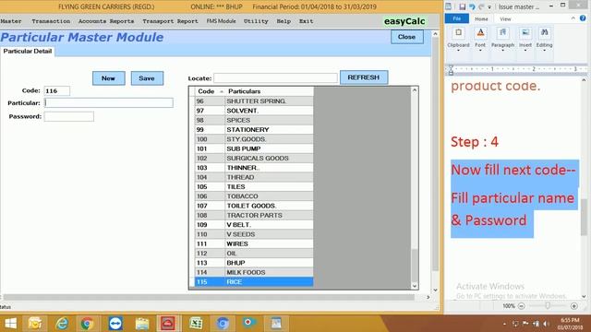
Task: Click the Locate search field
Action: pyautogui.click(x=275, y=78)
